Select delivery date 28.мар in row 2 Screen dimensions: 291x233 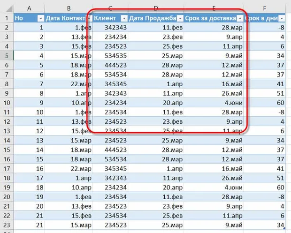[214, 28]
